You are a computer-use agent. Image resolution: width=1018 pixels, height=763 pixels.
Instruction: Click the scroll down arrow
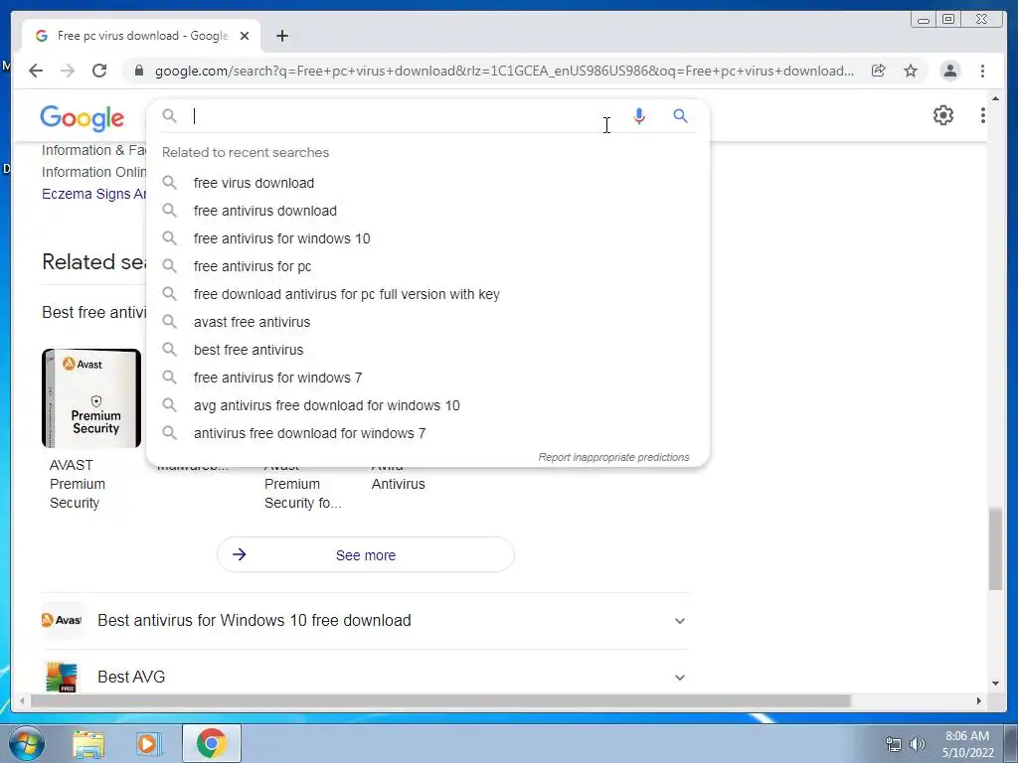pyautogui.click(x=995, y=684)
